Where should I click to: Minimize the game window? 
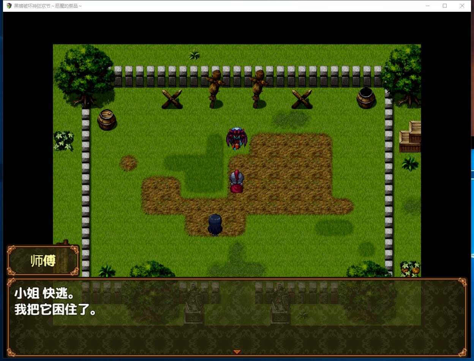pos(428,6)
